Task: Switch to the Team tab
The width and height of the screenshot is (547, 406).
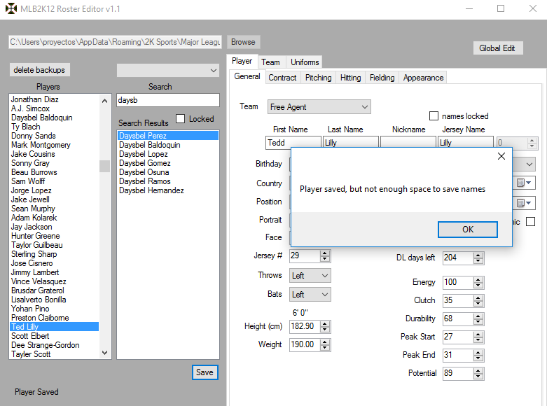Action: point(271,62)
